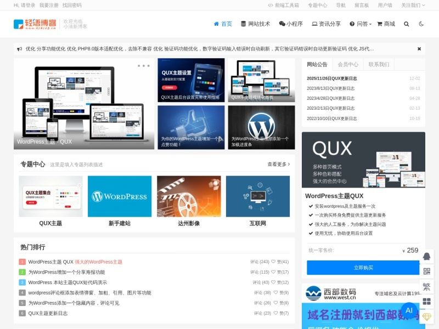Click 请登录 login link
Image resolution: width=439 pixels, height=329 pixels.
pyautogui.click(x=28, y=5)
